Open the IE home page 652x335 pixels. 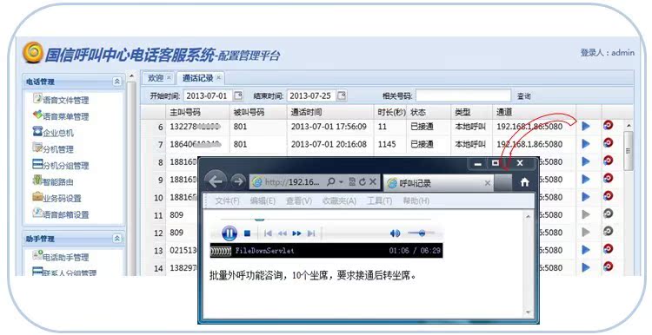(x=525, y=182)
